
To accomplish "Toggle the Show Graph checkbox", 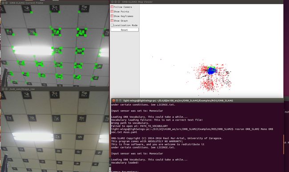I will point(112,20).
